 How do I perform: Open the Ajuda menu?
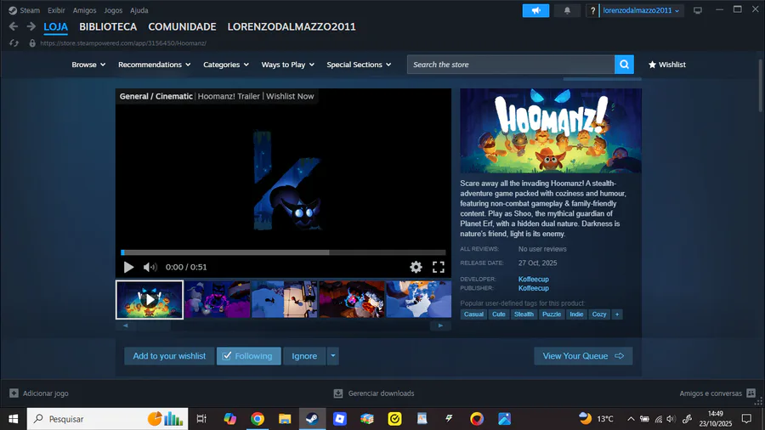pos(139,10)
